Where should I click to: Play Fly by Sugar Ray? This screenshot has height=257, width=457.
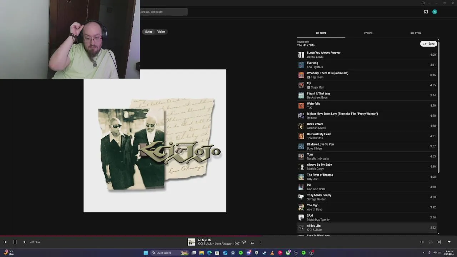point(367,85)
